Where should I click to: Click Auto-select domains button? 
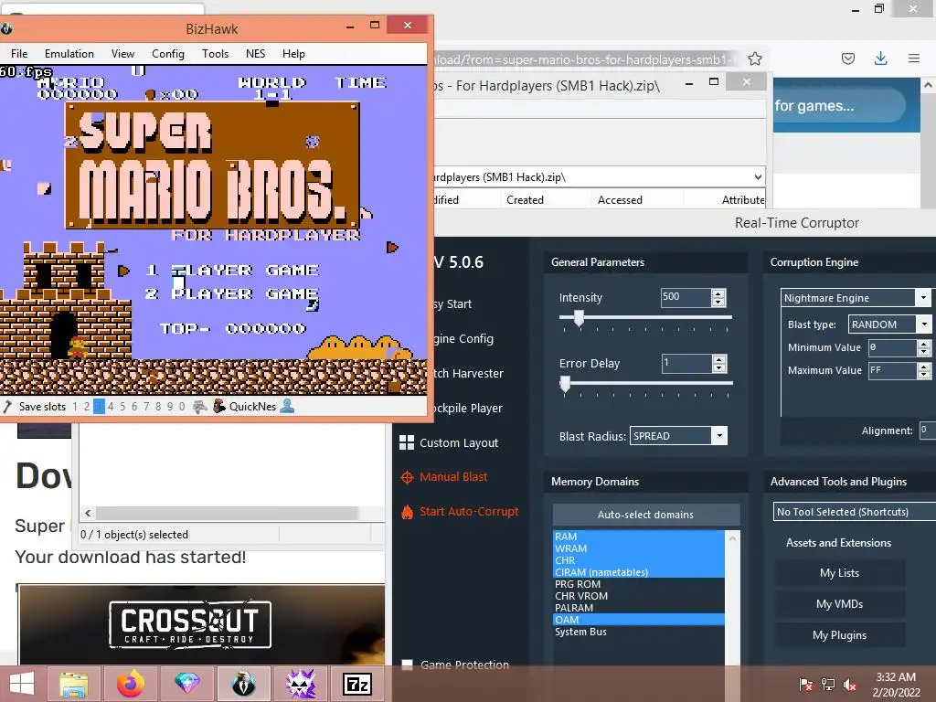646,514
